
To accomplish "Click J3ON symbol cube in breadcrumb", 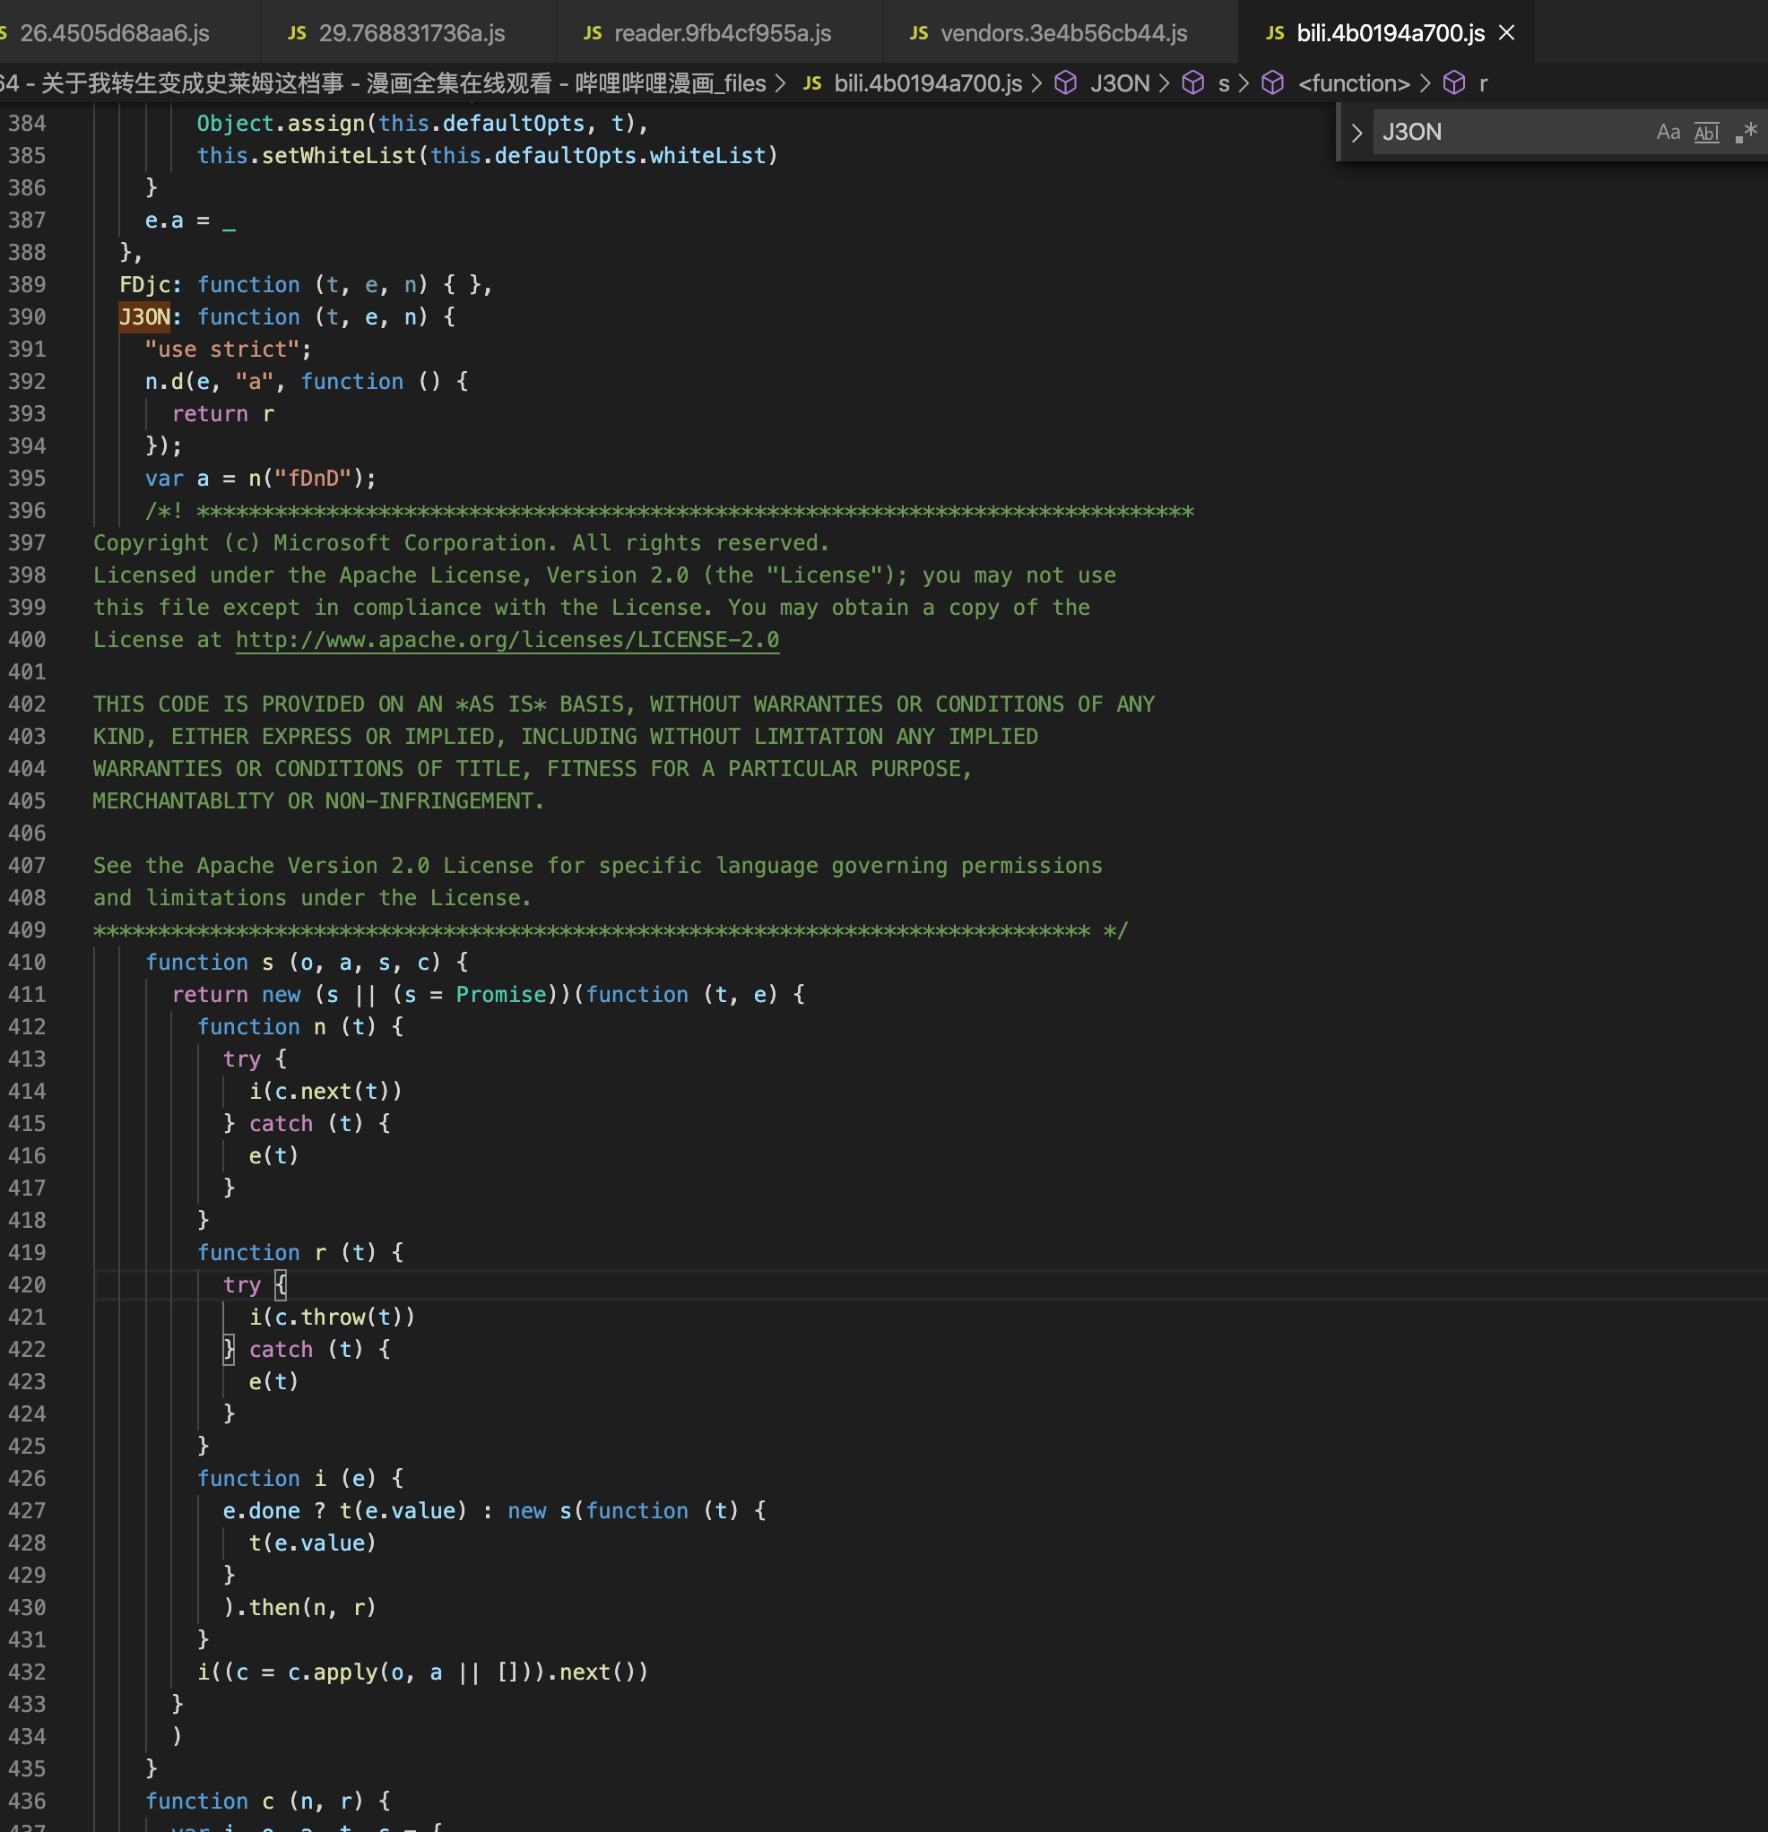I will [x=1065, y=83].
